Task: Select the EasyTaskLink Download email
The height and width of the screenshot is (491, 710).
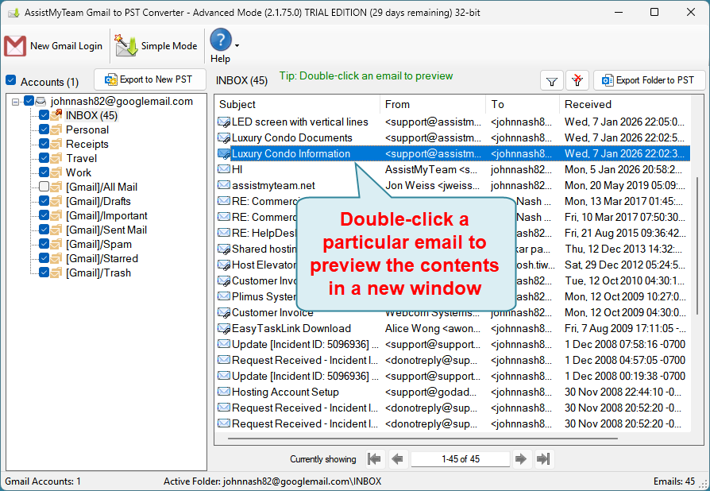Action: (453, 329)
